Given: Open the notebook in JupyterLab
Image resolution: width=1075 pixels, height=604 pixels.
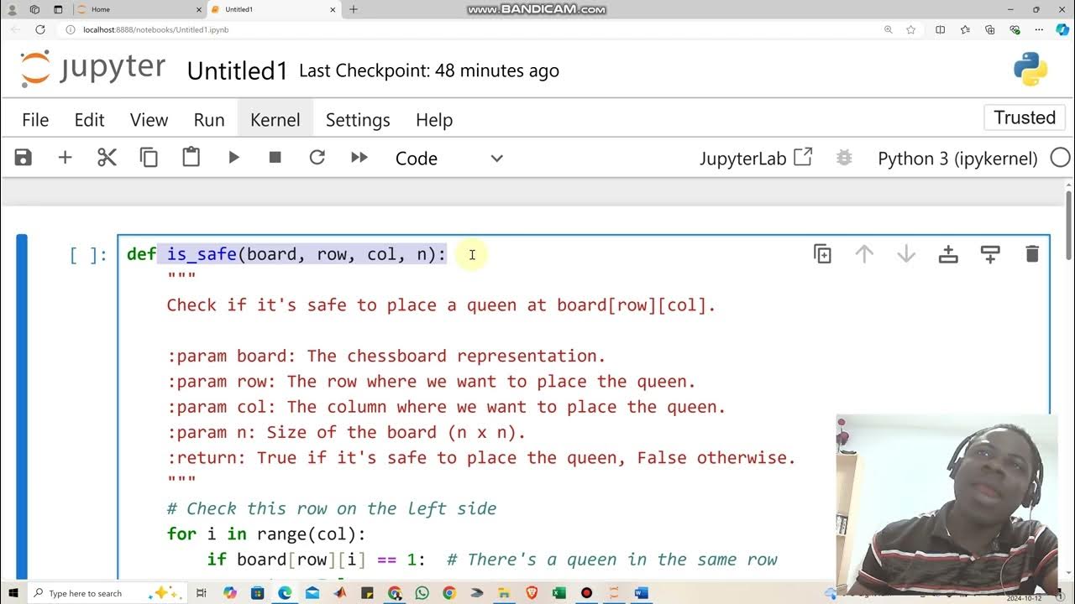Looking at the screenshot, I should coord(755,158).
